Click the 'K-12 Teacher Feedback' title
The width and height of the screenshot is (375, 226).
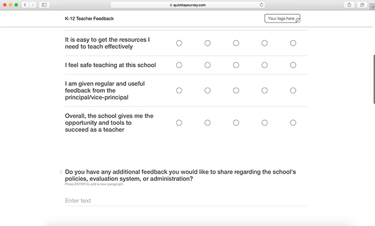(89, 18)
